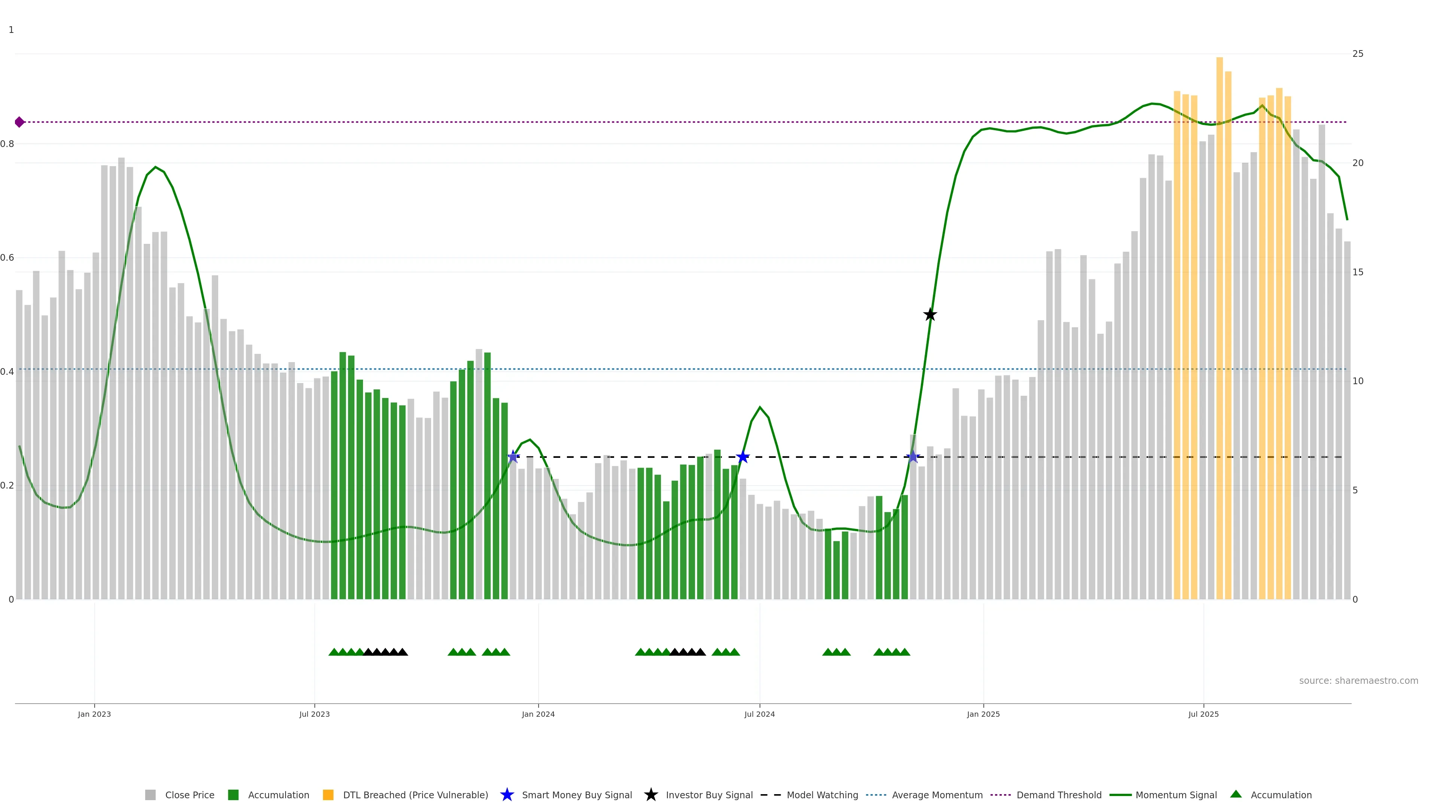Click the purple diamond Demand Threshold marker
Image resolution: width=1437 pixels, height=808 pixels.
[19, 122]
